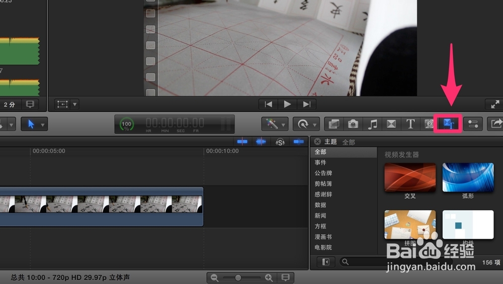Toggle the viewer full screen
This screenshot has height=284, width=503.
point(494,104)
